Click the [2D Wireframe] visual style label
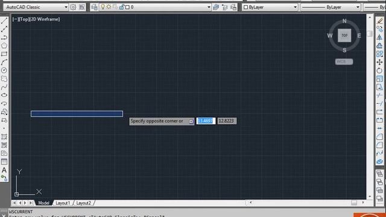The width and height of the screenshot is (386, 217). tap(45, 19)
